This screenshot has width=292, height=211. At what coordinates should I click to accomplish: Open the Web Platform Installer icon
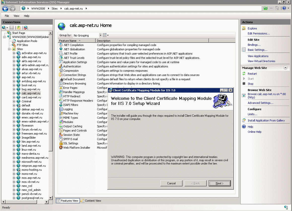[61, 148]
